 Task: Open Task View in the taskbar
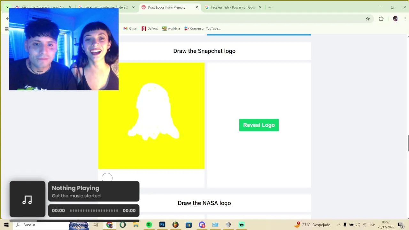tap(96, 225)
